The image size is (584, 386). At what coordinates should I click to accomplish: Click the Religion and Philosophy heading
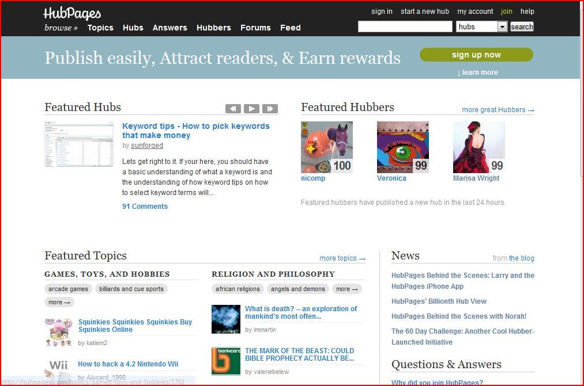click(273, 274)
